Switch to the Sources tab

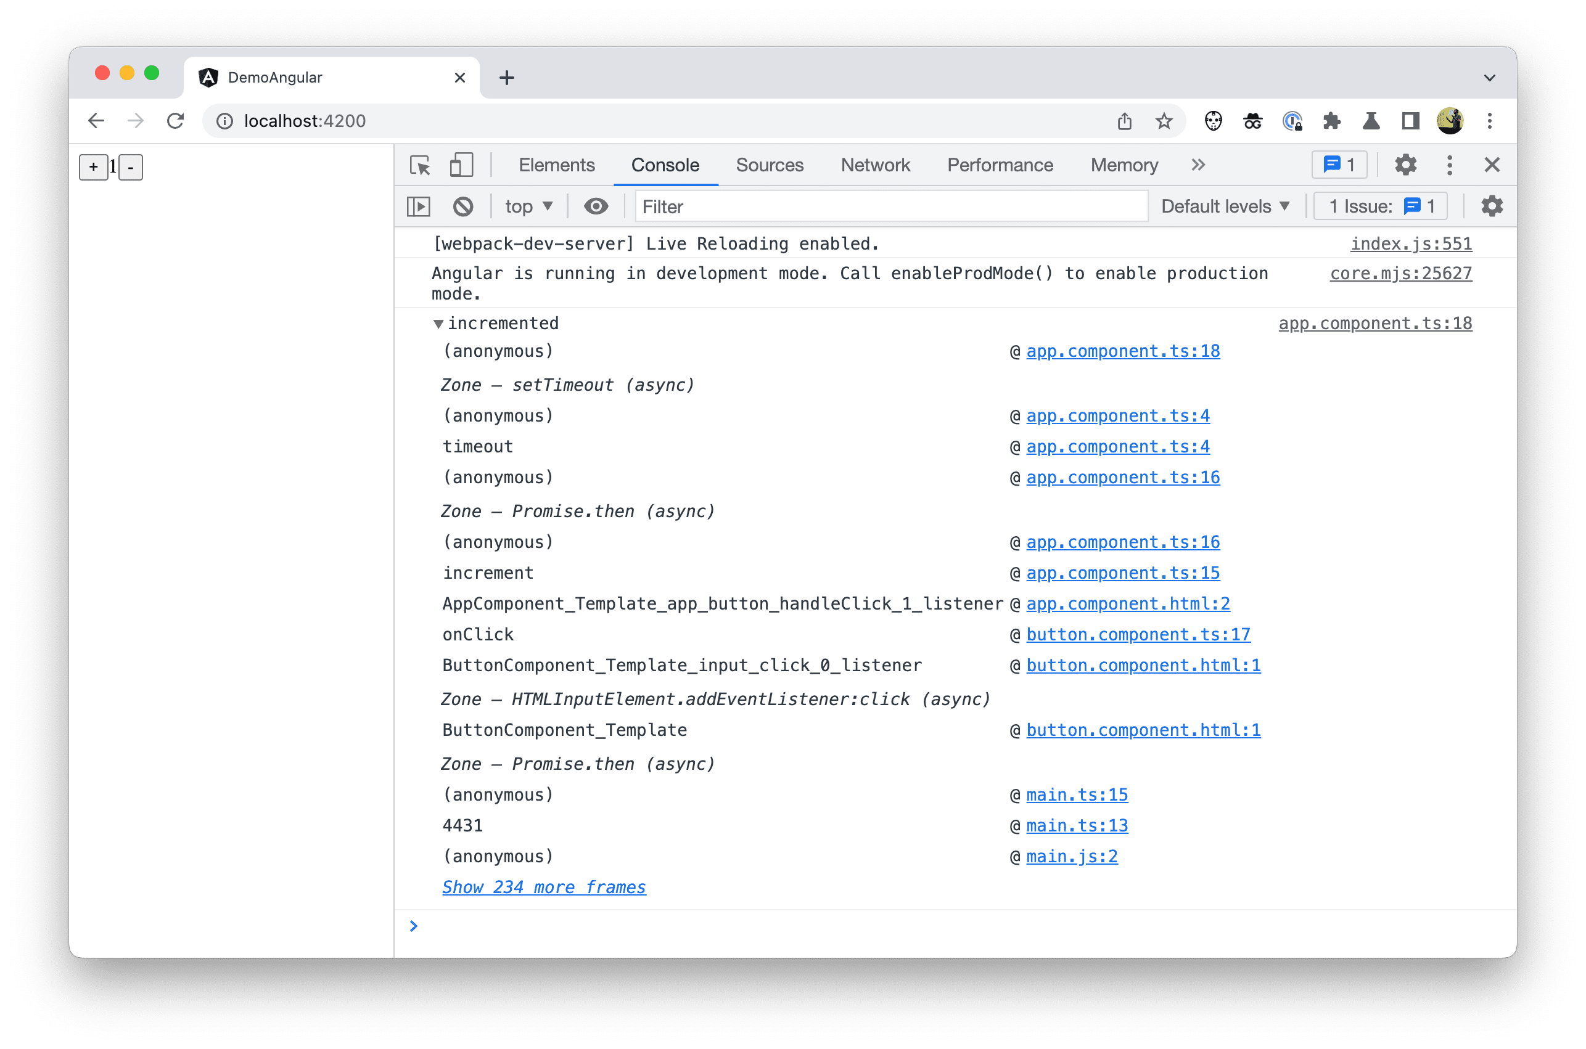click(x=770, y=165)
